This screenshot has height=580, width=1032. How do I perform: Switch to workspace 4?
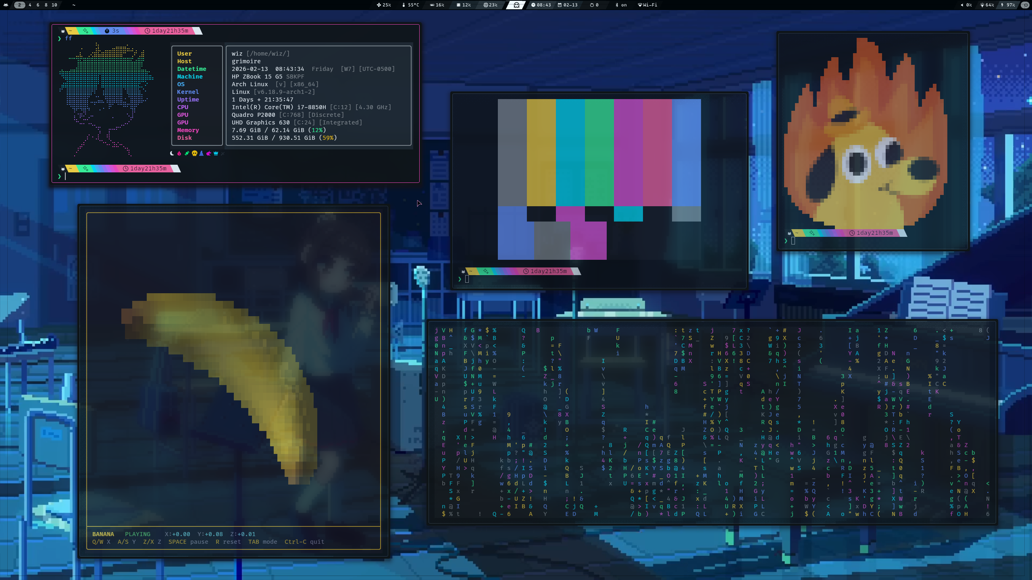pyautogui.click(x=29, y=5)
